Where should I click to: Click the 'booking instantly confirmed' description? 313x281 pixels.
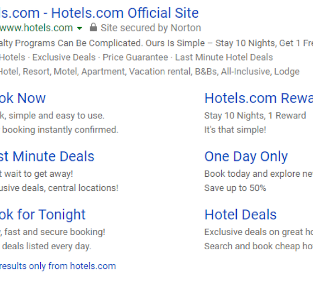[x=60, y=130]
